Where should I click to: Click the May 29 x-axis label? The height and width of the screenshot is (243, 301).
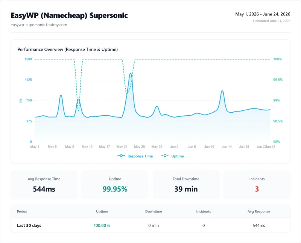click(157, 147)
